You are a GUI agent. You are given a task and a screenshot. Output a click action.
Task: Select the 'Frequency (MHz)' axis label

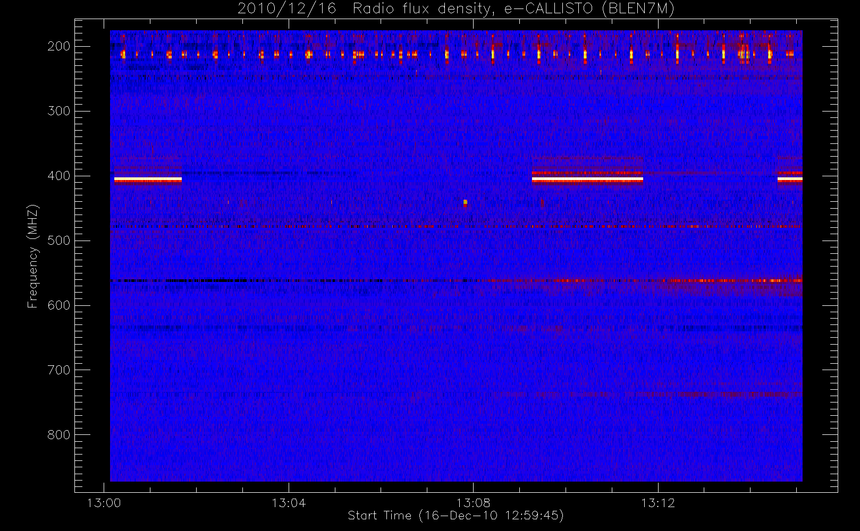(33, 256)
